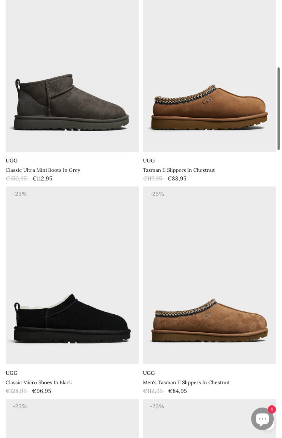Click the UGG brand label above the grey boots

pyautogui.click(x=12, y=161)
